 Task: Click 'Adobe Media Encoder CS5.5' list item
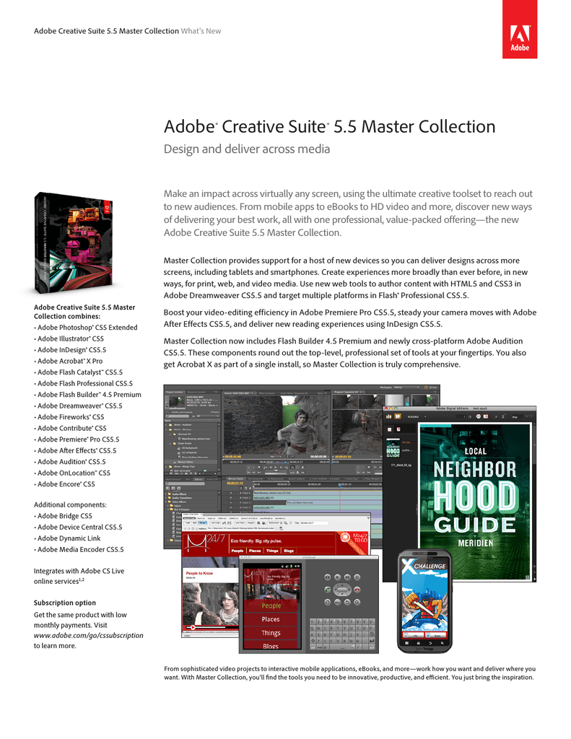coord(81,549)
